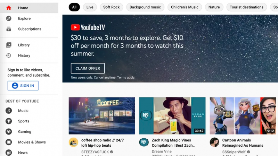Open the News icon in sidebar
Viewport: 278px width, 156px height.
8,153
